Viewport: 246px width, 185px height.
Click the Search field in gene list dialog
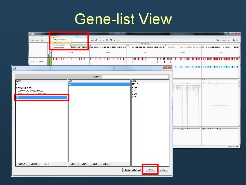pyautogui.click(x=135, y=77)
